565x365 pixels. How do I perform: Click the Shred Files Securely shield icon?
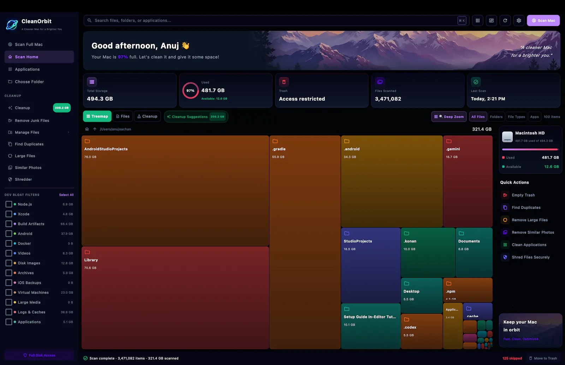[x=505, y=257]
